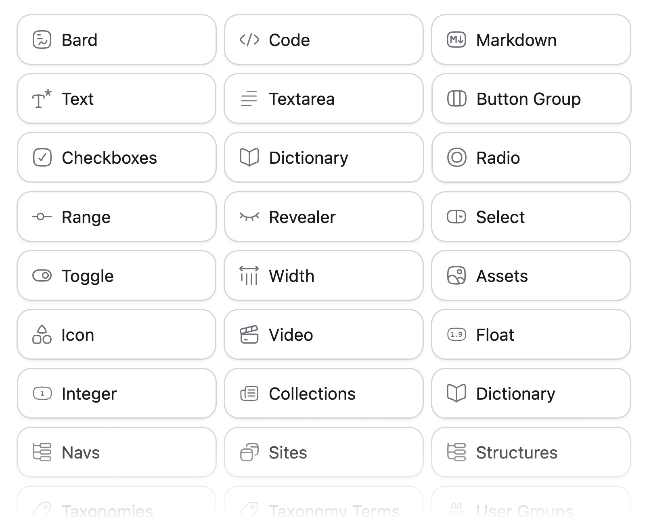Click the Float 1.9 icon
Viewport: 647px width, 517px height.
coord(456,334)
